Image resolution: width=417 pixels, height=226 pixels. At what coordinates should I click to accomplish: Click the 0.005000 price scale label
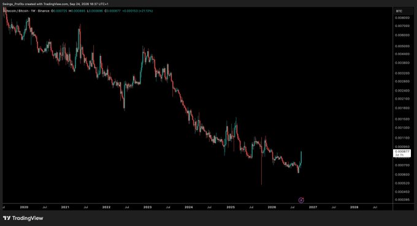coord(402,46)
